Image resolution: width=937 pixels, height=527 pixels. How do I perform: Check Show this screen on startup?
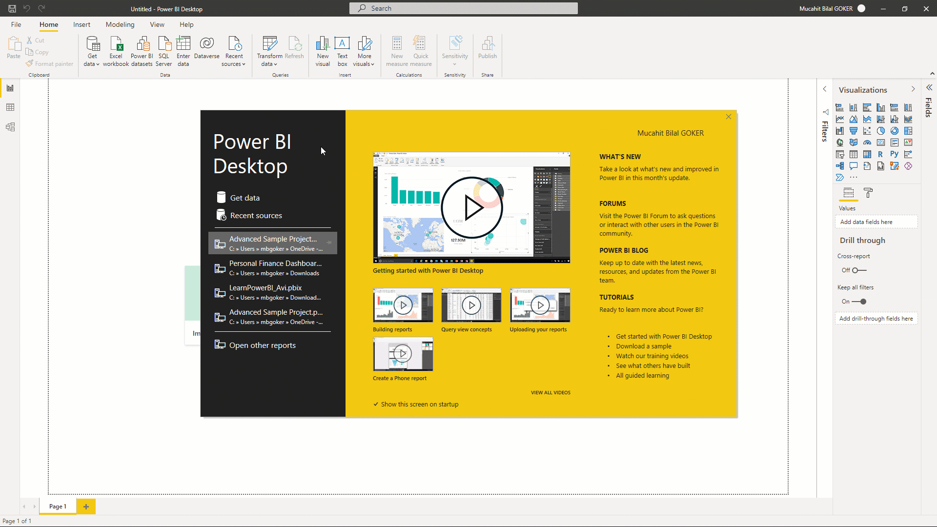pyautogui.click(x=376, y=404)
